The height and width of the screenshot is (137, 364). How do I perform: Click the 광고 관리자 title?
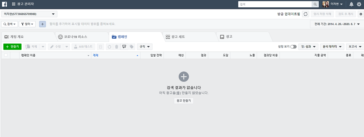pyautogui.click(x=26, y=4)
